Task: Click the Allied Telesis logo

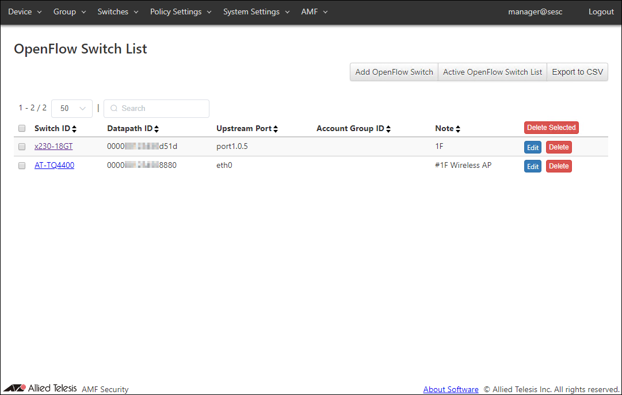Action: pos(40,388)
